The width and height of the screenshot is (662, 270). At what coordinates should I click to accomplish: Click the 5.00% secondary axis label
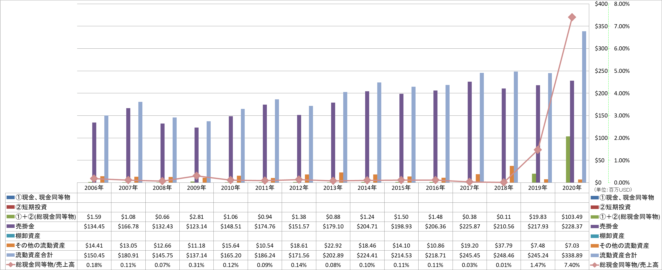pos(622,71)
